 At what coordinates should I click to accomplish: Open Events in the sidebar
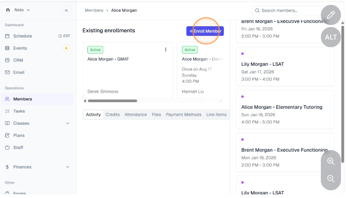click(20, 48)
